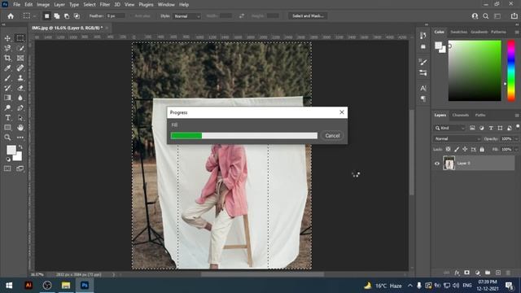Select the Move tool

[7, 38]
